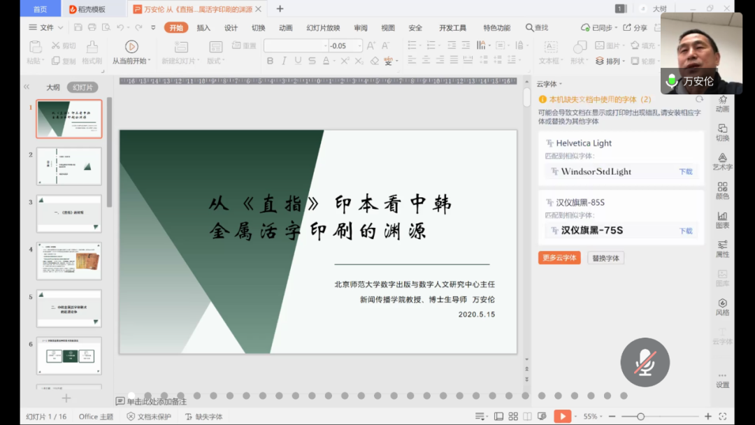Open the 插入 ribbon tab

click(203, 27)
